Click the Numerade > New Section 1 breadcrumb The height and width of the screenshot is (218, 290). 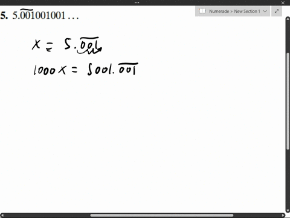tap(234, 12)
